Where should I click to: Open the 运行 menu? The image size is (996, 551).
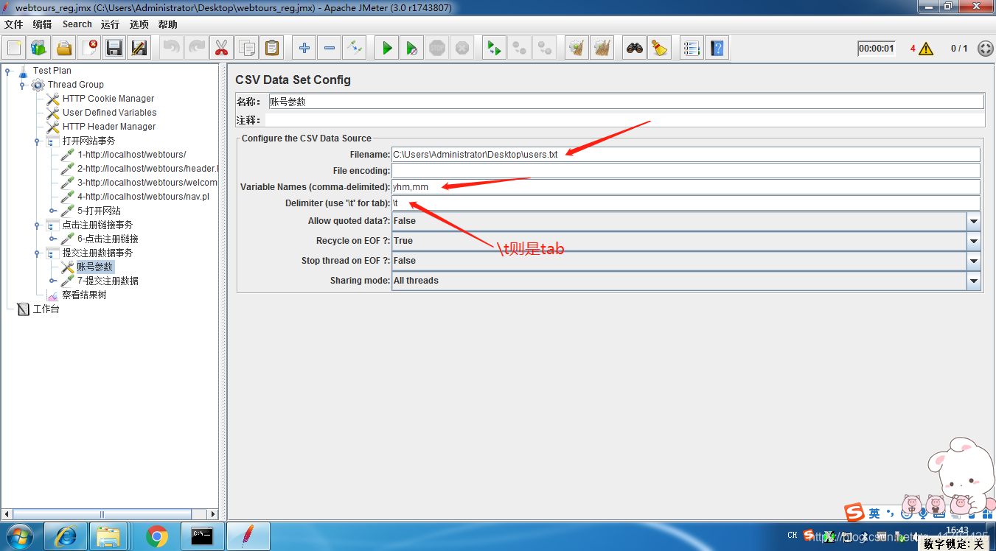111,24
